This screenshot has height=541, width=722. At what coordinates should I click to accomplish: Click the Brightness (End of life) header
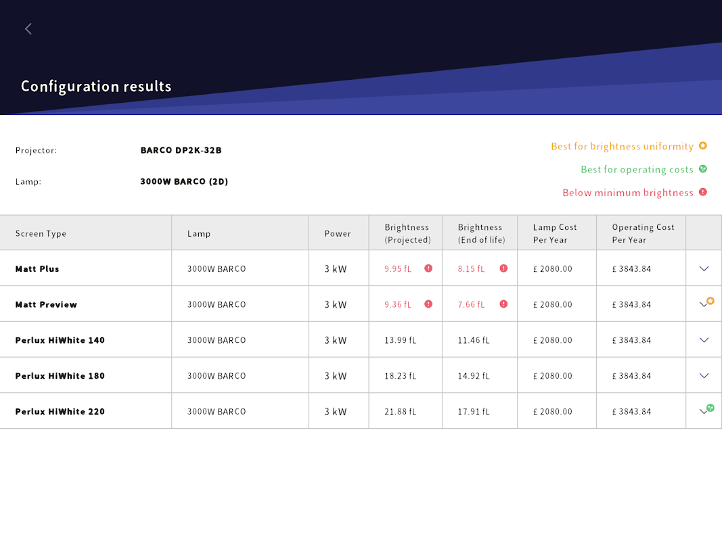[x=481, y=234]
